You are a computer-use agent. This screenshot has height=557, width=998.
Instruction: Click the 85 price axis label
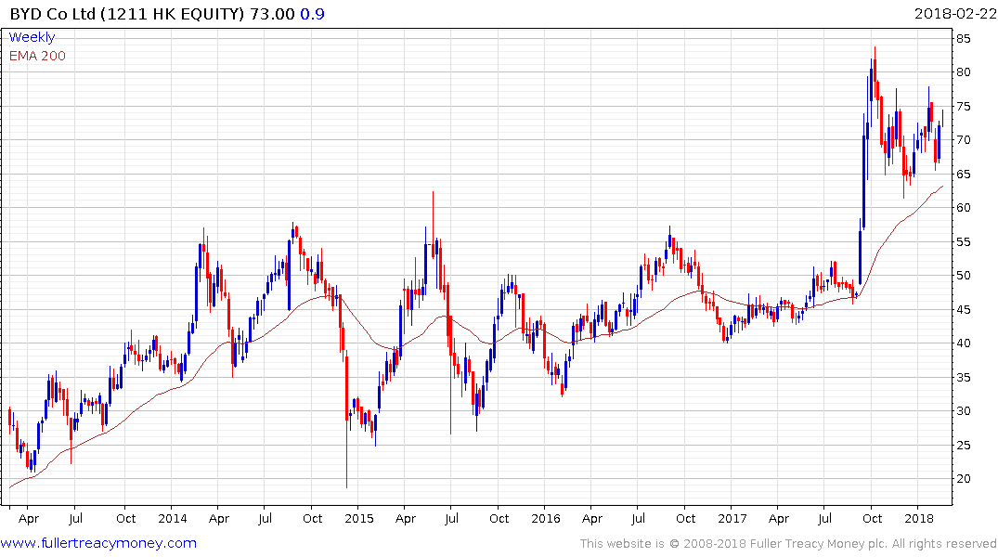click(963, 39)
